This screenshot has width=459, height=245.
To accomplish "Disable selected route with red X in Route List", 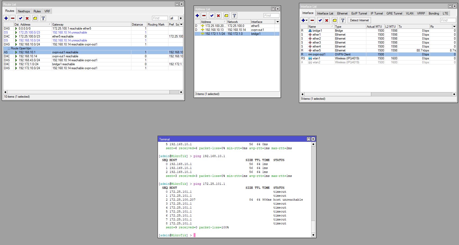I will click(x=27, y=18).
